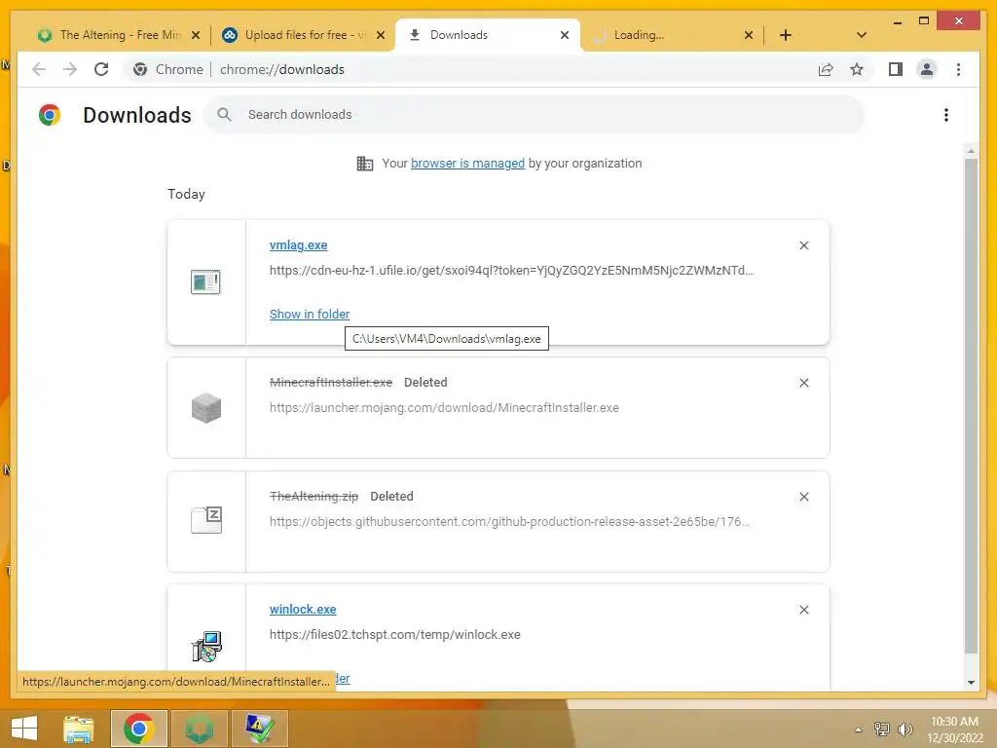The image size is (997, 748).
Task: Click the browser forward arrow
Action: (70, 69)
